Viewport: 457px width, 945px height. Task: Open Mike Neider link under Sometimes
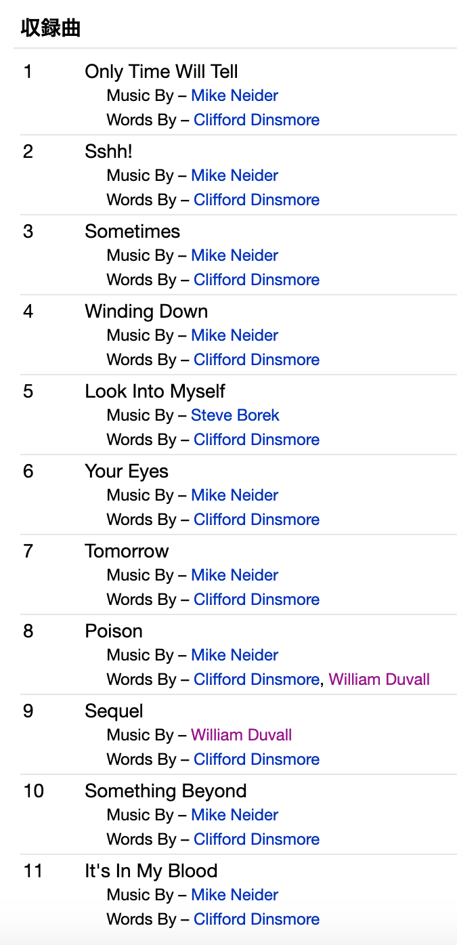(x=234, y=255)
